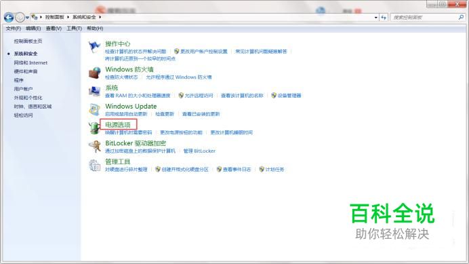Open 外观和个性化 category
The image size is (469, 264).
pos(28,98)
